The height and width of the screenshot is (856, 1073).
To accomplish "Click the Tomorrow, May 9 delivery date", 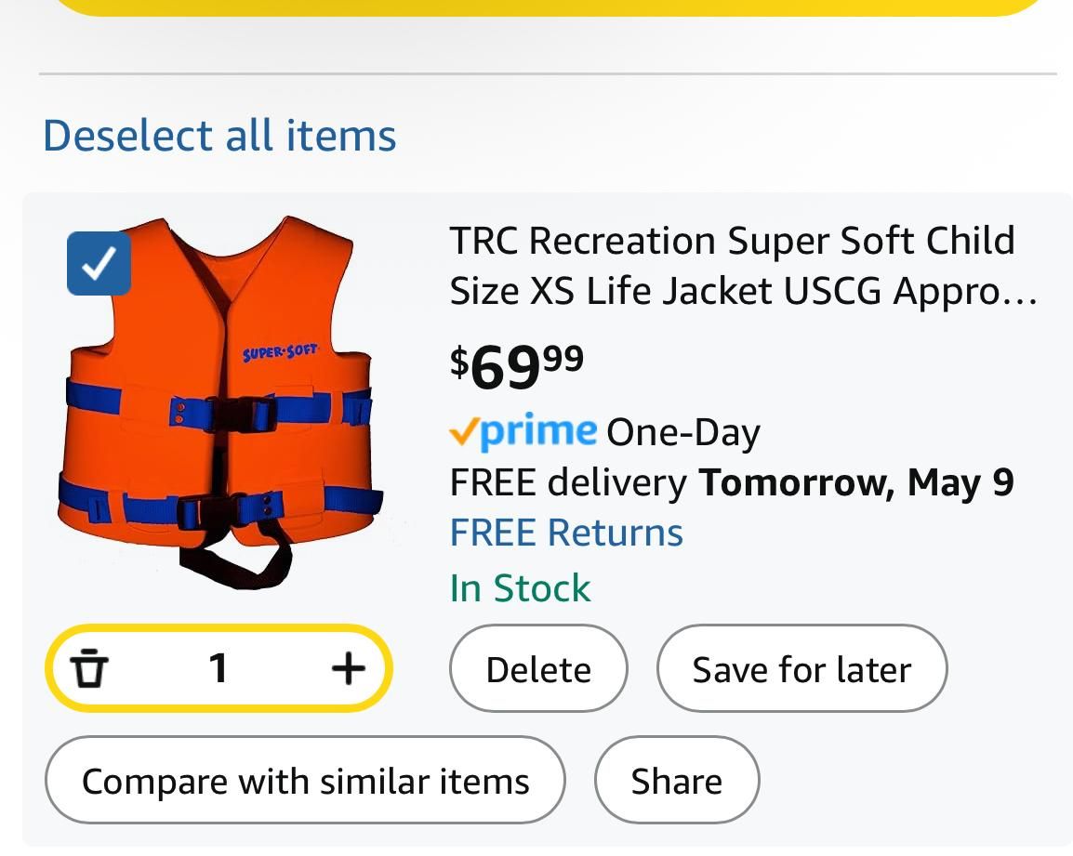I will point(856,482).
